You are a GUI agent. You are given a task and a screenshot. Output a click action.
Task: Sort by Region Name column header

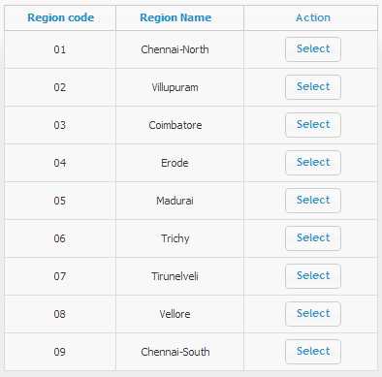click(175, 17)
